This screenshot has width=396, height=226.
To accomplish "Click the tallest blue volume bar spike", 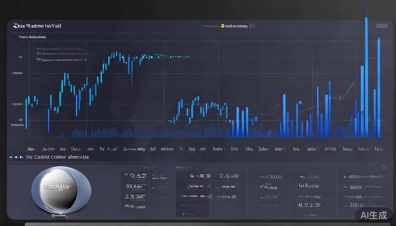I will click(x=366, y=59).
